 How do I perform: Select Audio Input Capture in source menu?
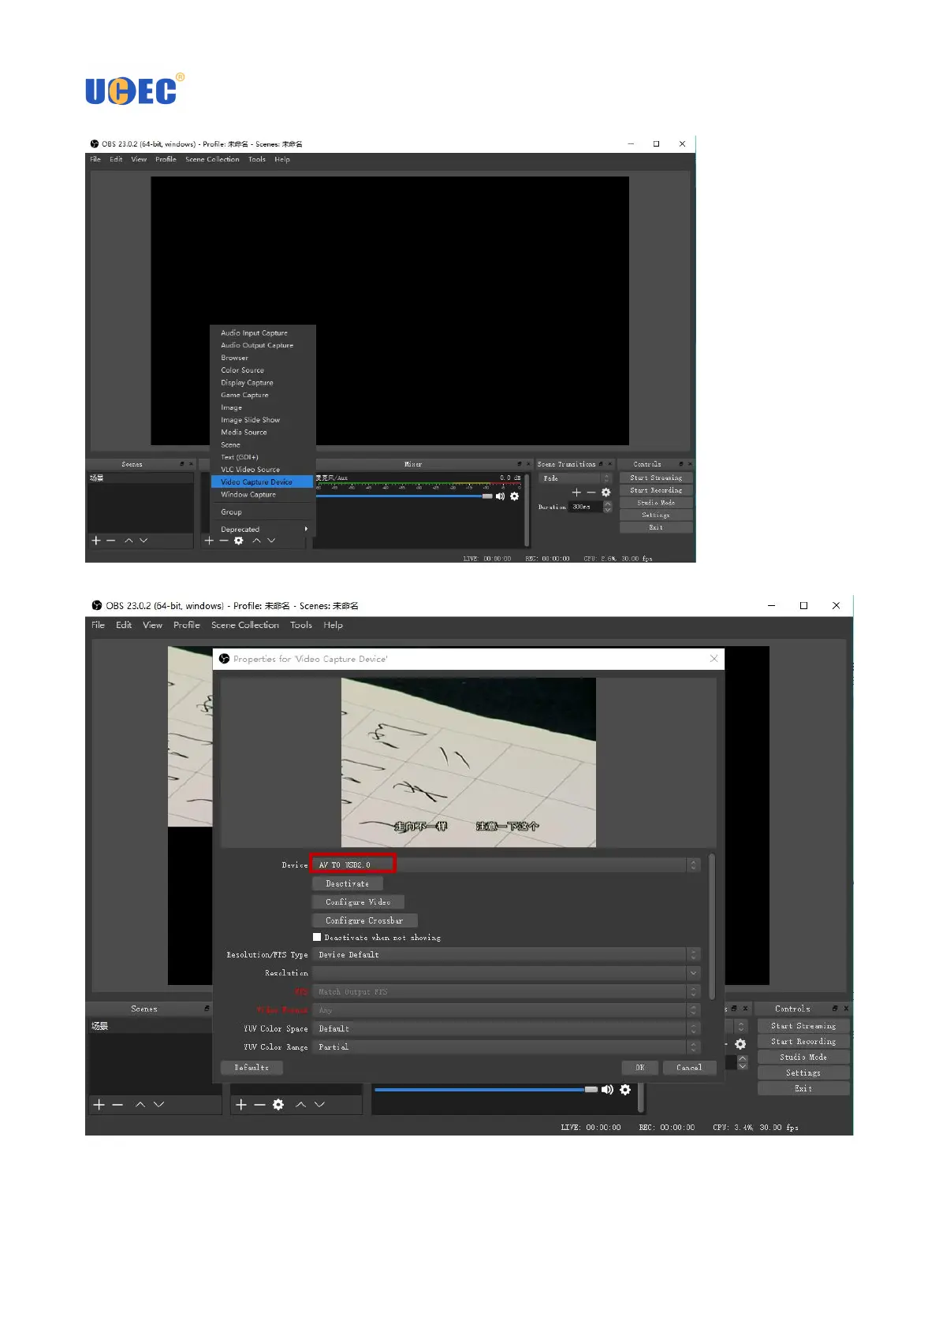tap(263, 333)
